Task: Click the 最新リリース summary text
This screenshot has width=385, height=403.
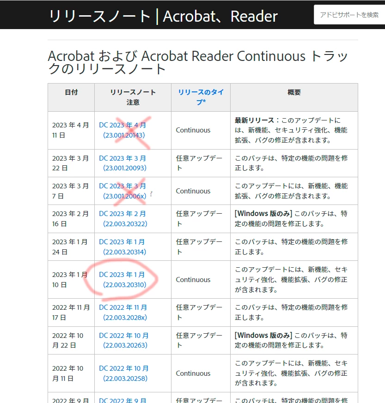Action: coord(291,130)
